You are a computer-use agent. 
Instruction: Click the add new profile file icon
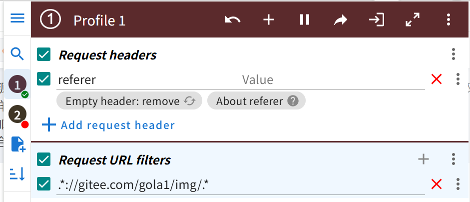18,144
